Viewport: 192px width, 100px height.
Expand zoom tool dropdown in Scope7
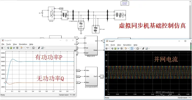[134, 48]
